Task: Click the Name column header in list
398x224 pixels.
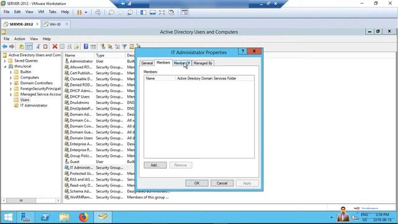Action: pyautogui.click(x=78, y=55)
